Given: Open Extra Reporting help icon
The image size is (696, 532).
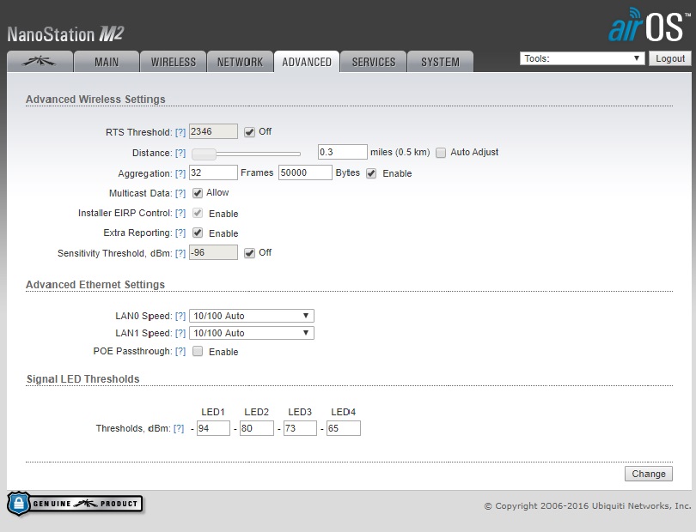Looking at the screenshot, I should (180, 233).
